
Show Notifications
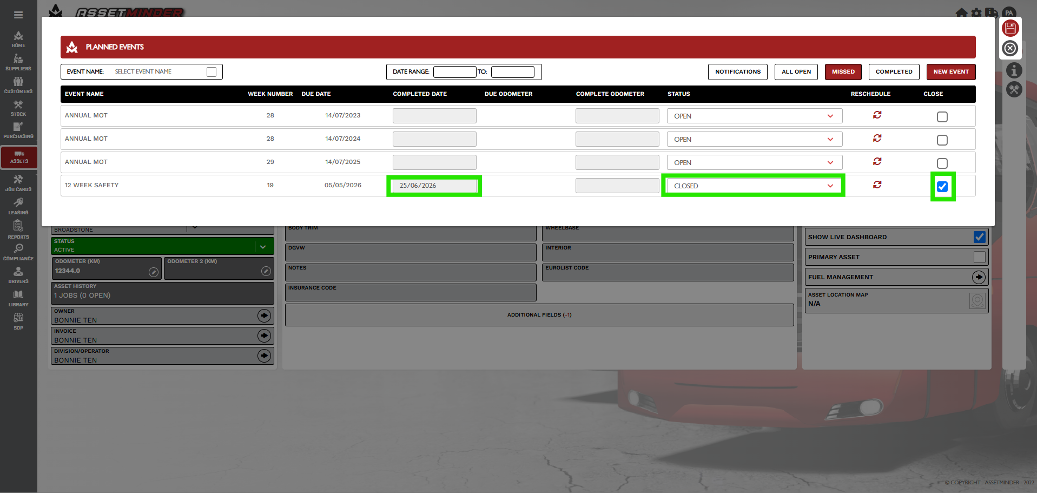[x=737, y=71]
